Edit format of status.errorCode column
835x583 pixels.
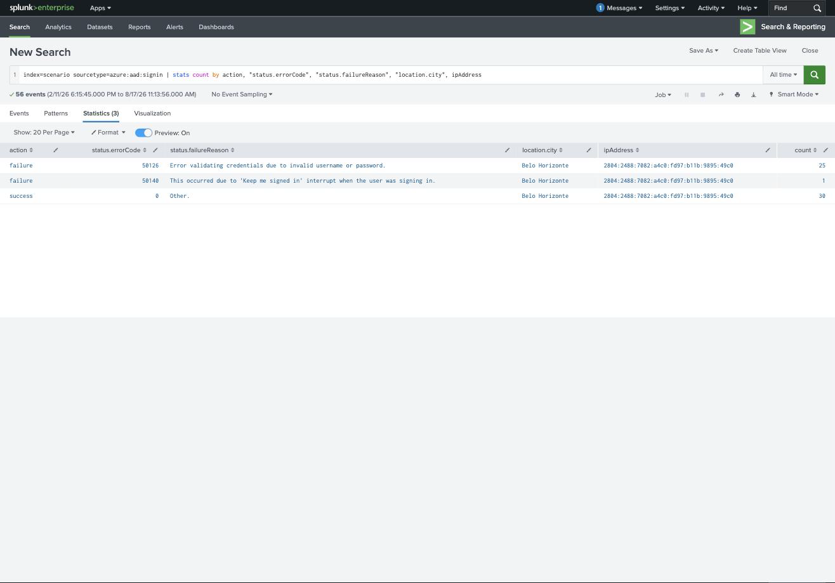tap(155, 150)
